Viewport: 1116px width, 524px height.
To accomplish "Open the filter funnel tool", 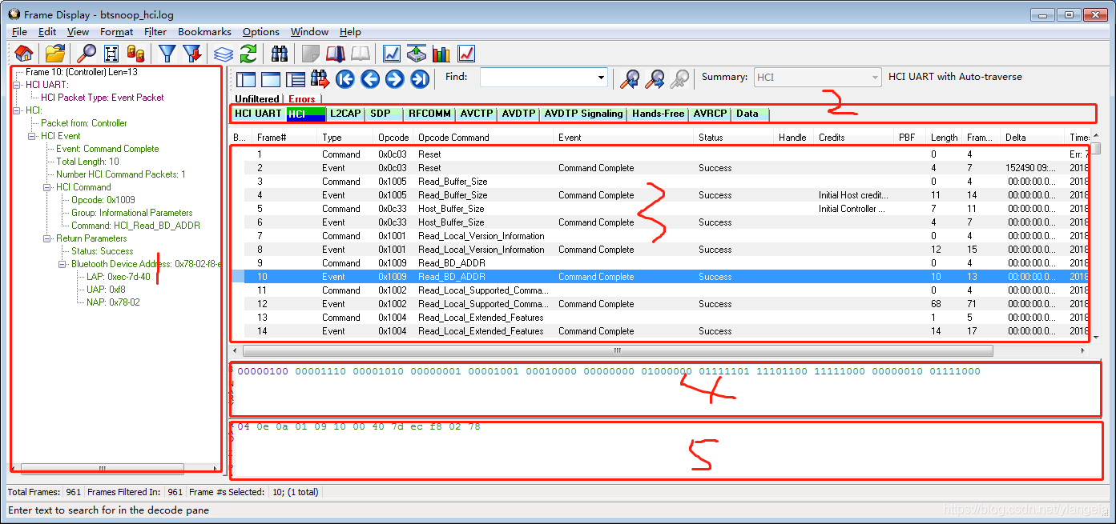I will [x=167, y=54].
